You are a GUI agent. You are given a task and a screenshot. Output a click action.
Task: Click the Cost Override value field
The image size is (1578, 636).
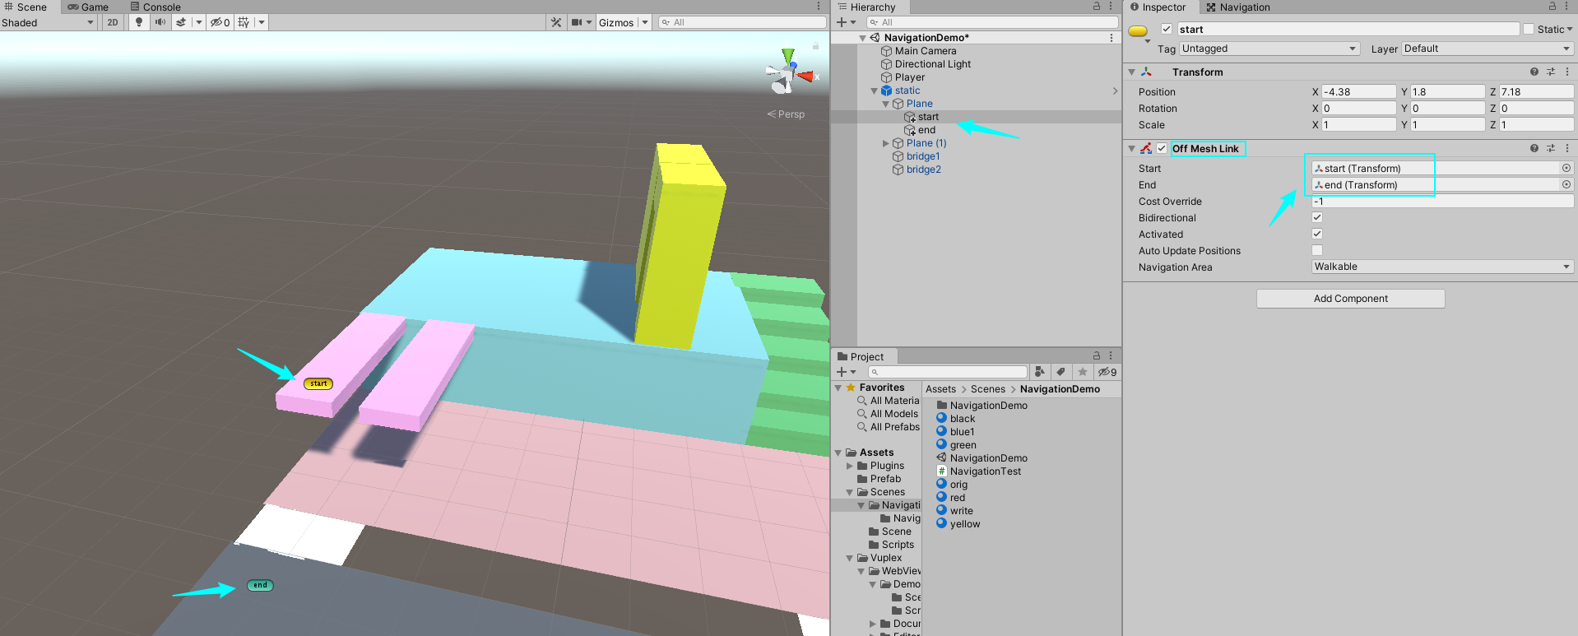coord(1442,201)
